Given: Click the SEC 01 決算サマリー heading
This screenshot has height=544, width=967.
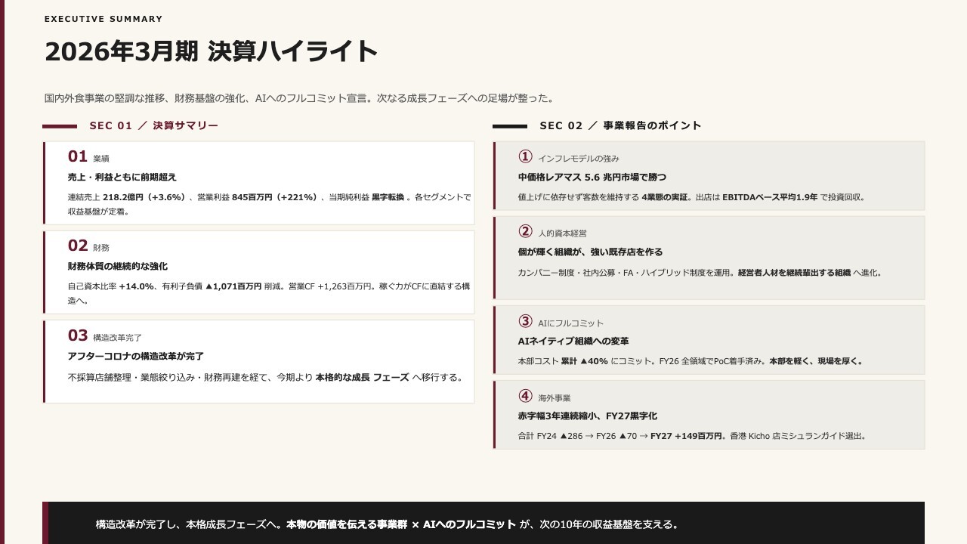Looking at the screenshot, I should click(154, 125).
